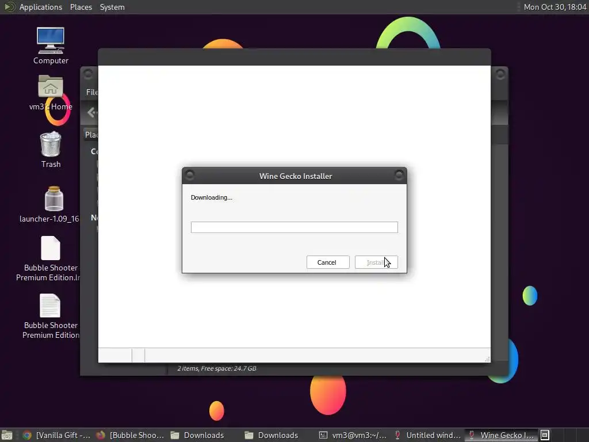
Task: Switch to Bubble Shoo... Firefox taskbar item
Action: 130,435
